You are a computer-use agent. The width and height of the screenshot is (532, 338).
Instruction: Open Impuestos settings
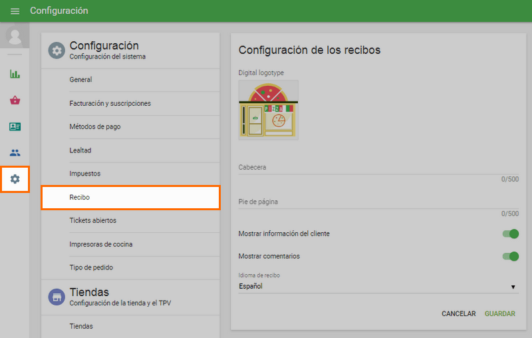(x=130, y=174)
